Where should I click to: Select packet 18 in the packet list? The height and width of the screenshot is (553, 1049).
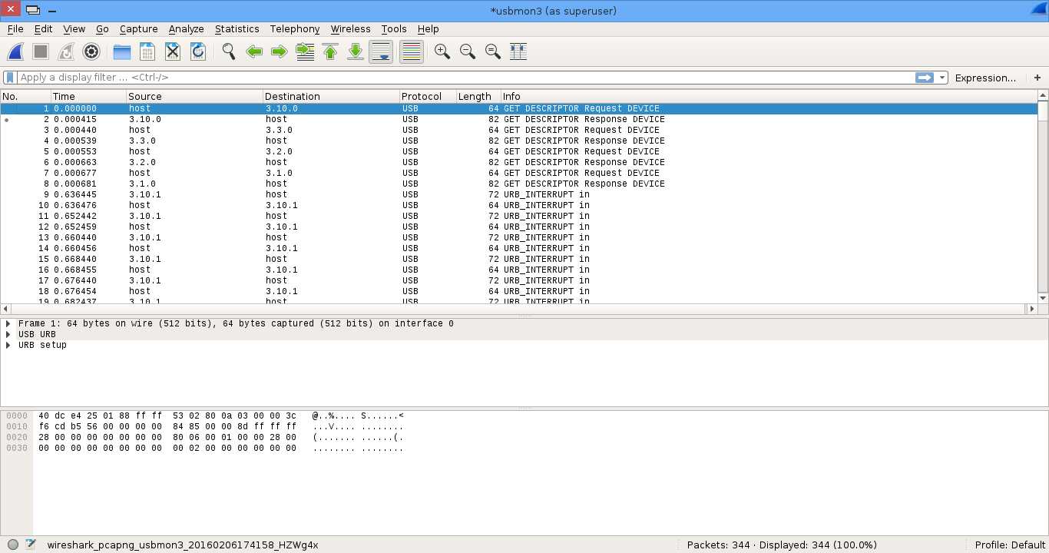(518, 292)
